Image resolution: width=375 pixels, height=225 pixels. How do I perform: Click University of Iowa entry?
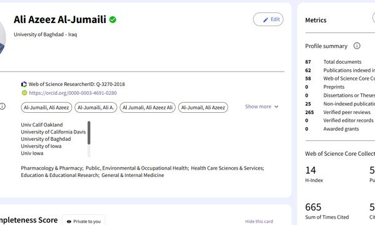click(41, 146)
